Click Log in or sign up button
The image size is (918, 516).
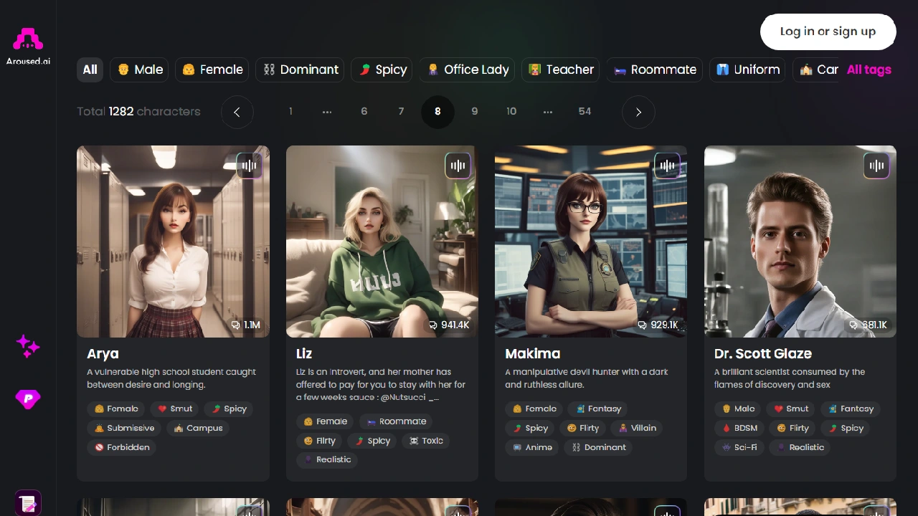828,32
